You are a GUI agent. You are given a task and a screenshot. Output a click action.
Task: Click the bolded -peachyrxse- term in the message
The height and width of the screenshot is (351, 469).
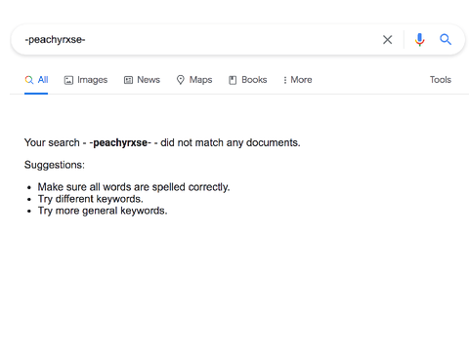tap(120, 143)
